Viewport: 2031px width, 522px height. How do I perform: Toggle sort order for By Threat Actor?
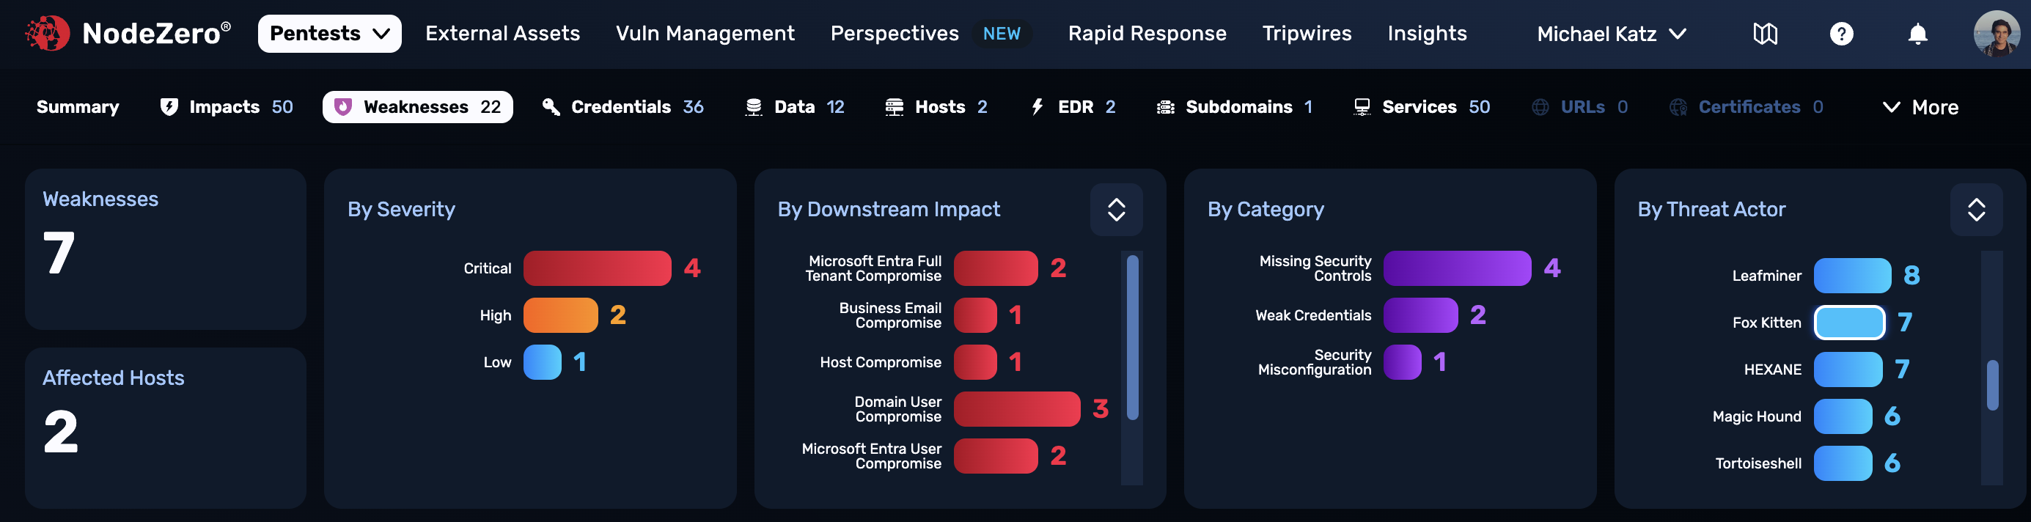click(1975, 210)
